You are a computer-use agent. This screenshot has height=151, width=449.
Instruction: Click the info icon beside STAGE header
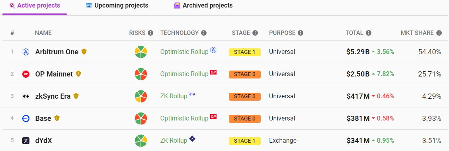click(255, 33)
